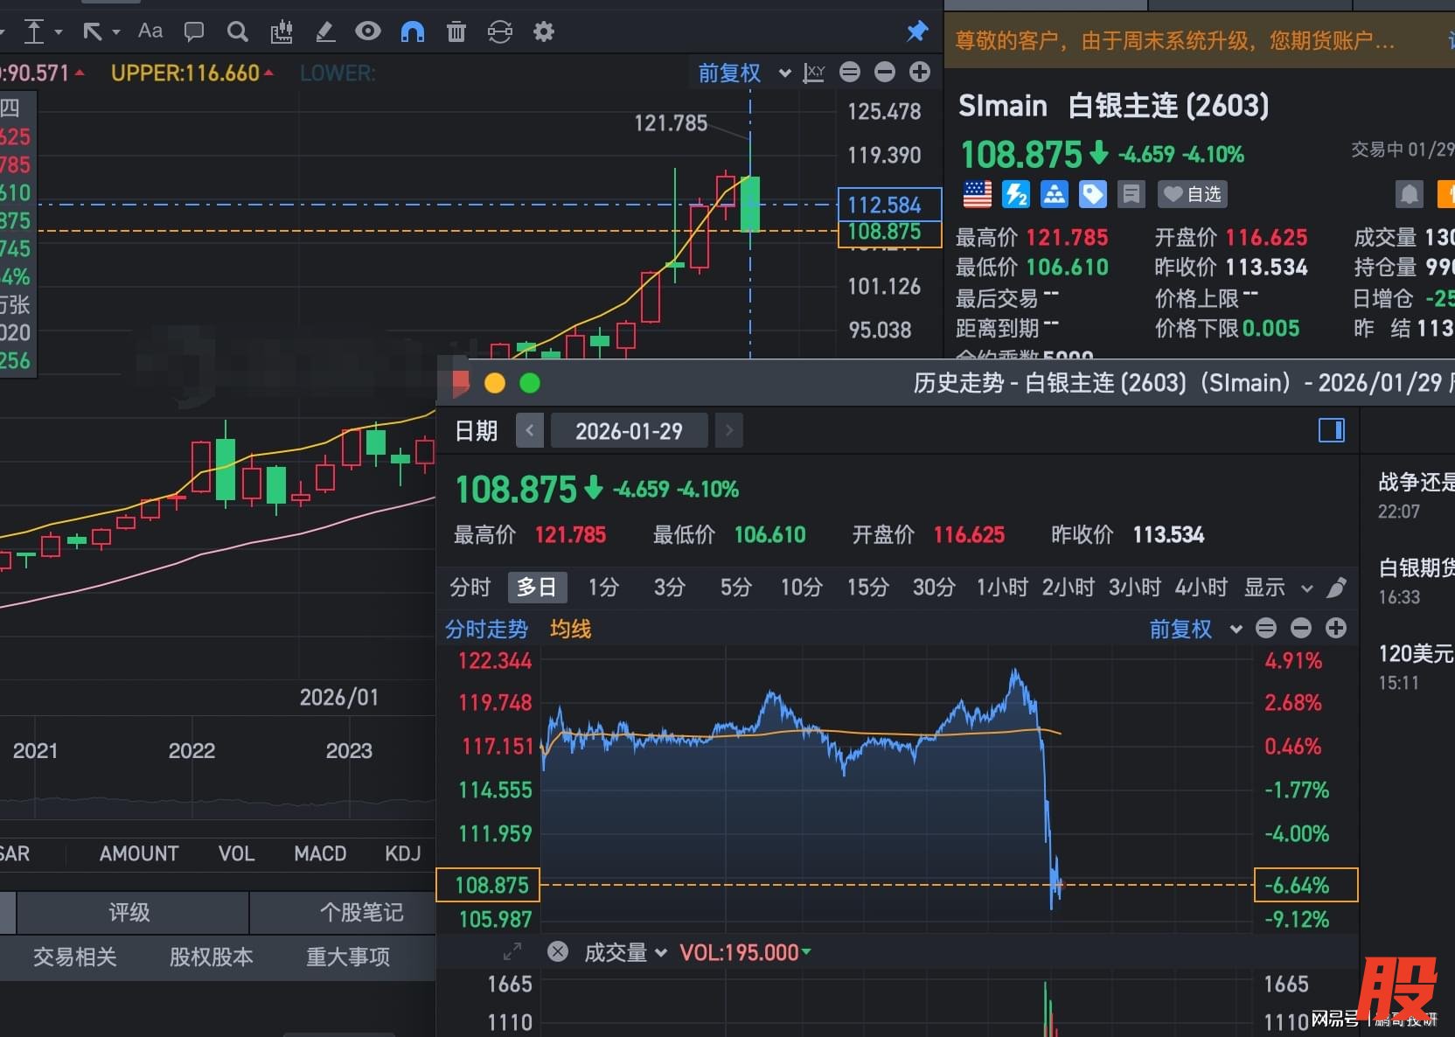The width and height of the screenshot is (1455, 1037).
Task: Click the 重大事项 button
Action: [x=348, y=957]
